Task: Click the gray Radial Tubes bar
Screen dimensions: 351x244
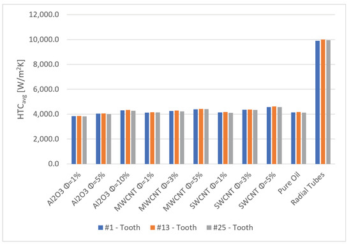Action: pos(328,102)
